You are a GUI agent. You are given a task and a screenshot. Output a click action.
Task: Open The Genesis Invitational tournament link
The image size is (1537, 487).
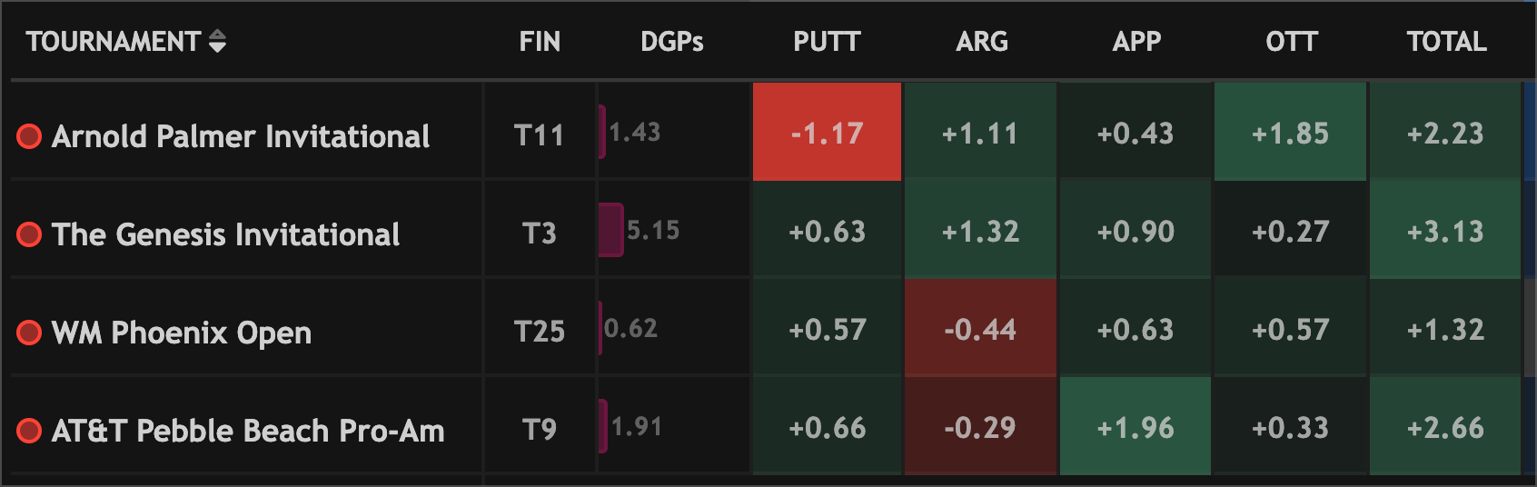point(225,234)
